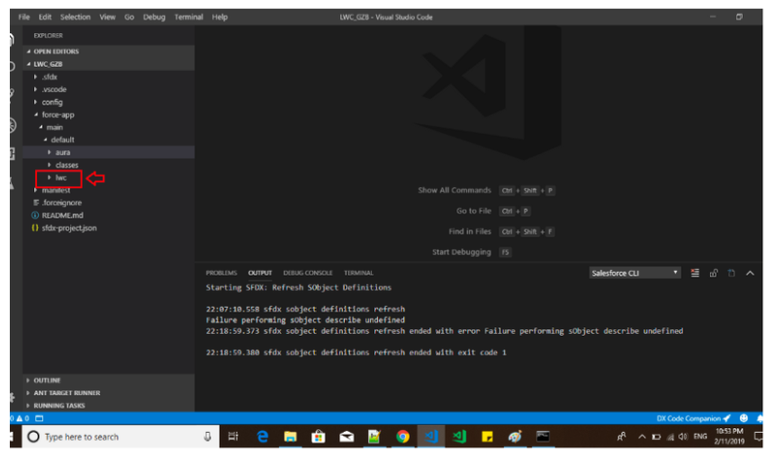Open the Debug view (no-bug icon) in activity bar
This screenshot has width=774, height=459.
[x=12, y=125]
